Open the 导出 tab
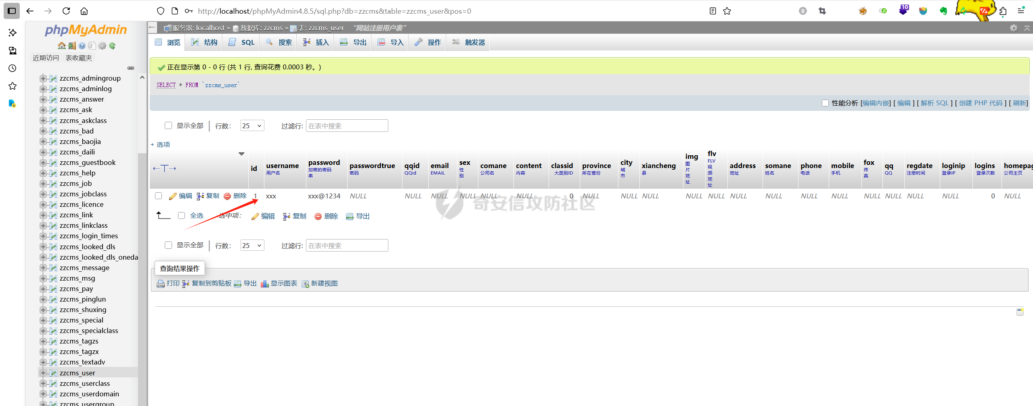The image size is (1033, 406). (353, 42)
